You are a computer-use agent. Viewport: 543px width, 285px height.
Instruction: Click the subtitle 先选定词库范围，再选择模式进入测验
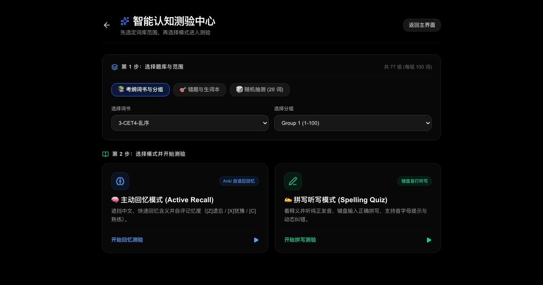[x=166, y=33]
